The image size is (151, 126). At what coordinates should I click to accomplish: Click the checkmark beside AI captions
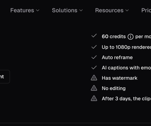tap(94, 67)
